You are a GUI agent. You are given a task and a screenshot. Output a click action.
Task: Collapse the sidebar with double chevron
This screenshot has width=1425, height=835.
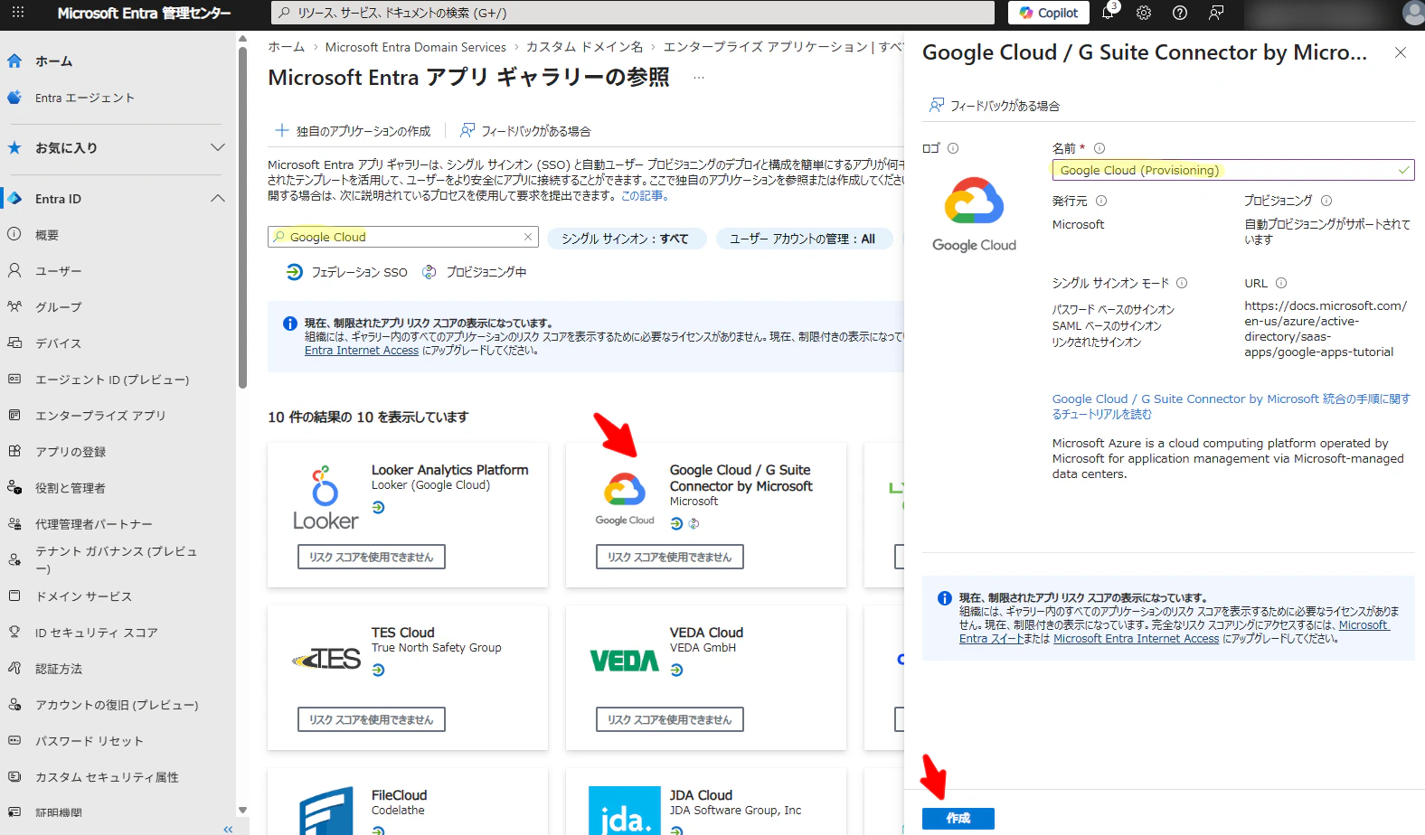[228, 829]
